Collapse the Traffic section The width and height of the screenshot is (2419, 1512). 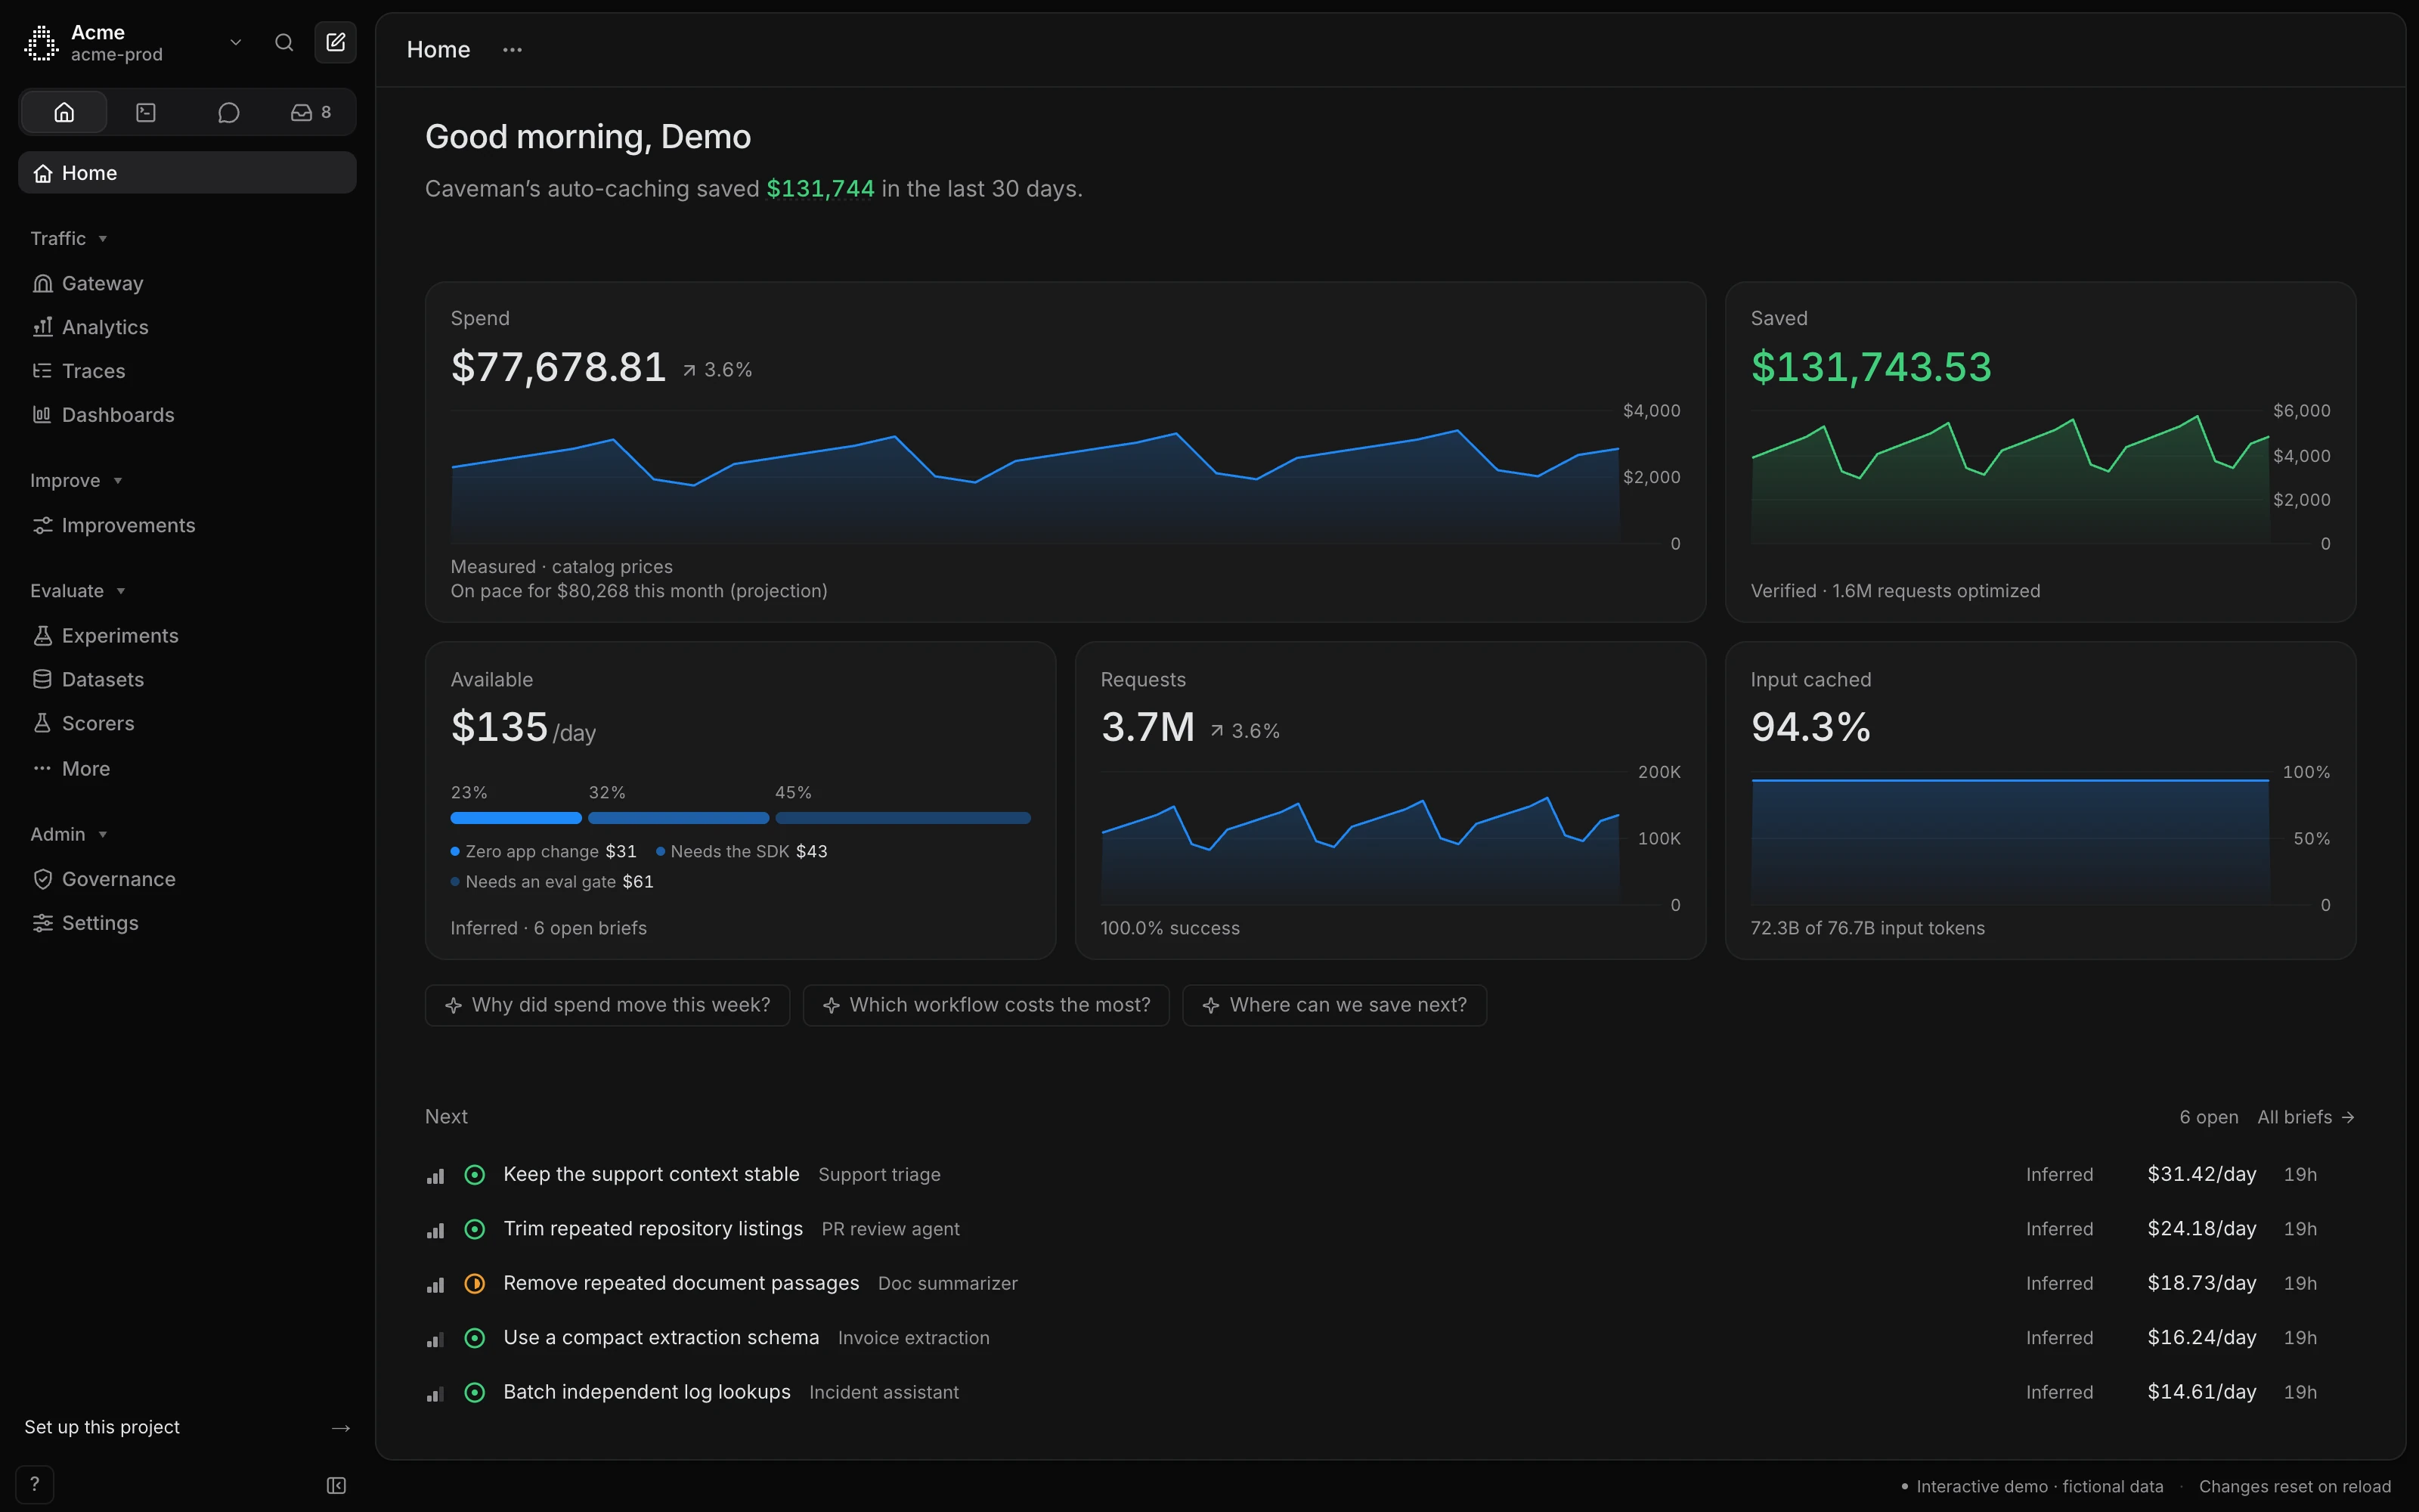[x=68, y=238]
